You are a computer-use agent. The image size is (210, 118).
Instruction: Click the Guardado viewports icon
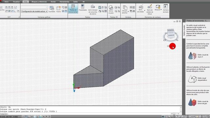click(x=52, y=9)
